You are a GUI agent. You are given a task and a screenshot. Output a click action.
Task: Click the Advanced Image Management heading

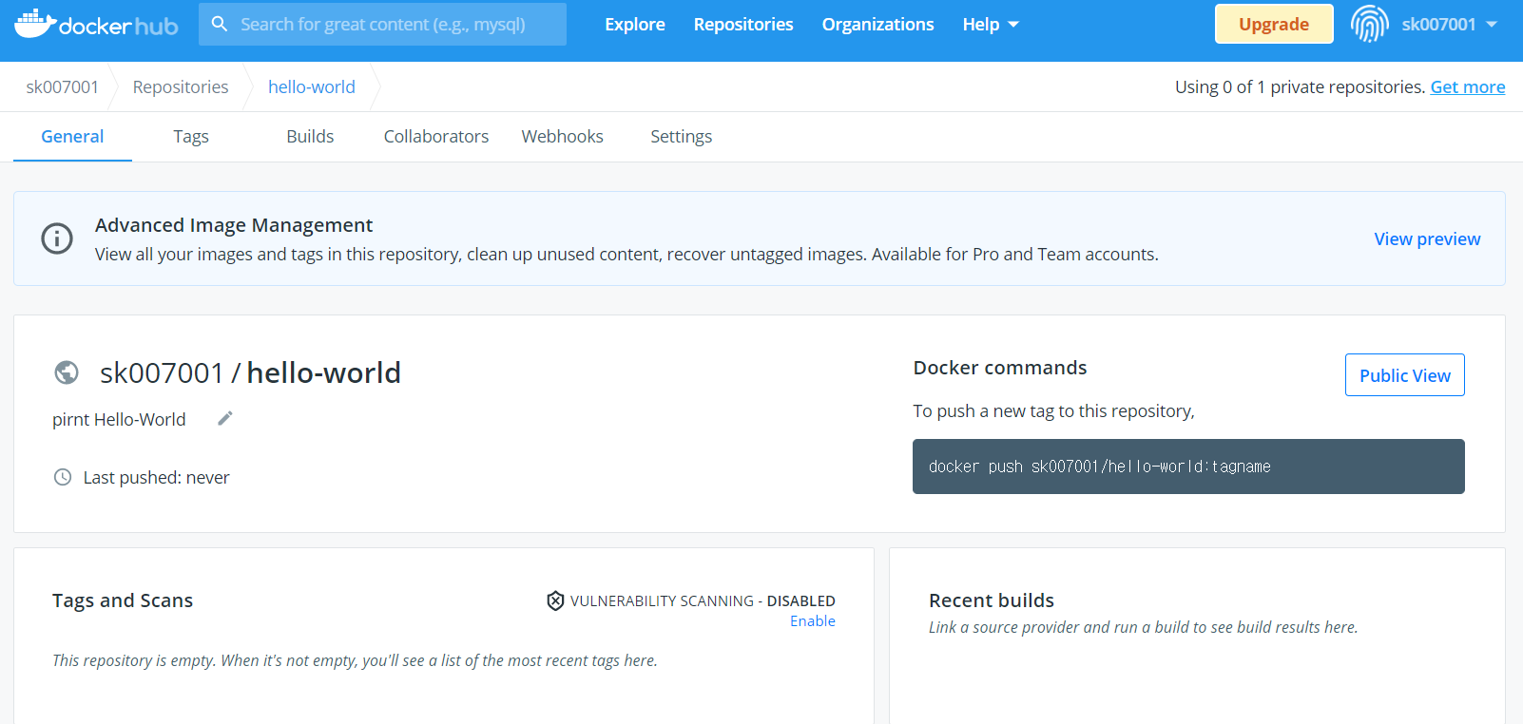(234, 225)
